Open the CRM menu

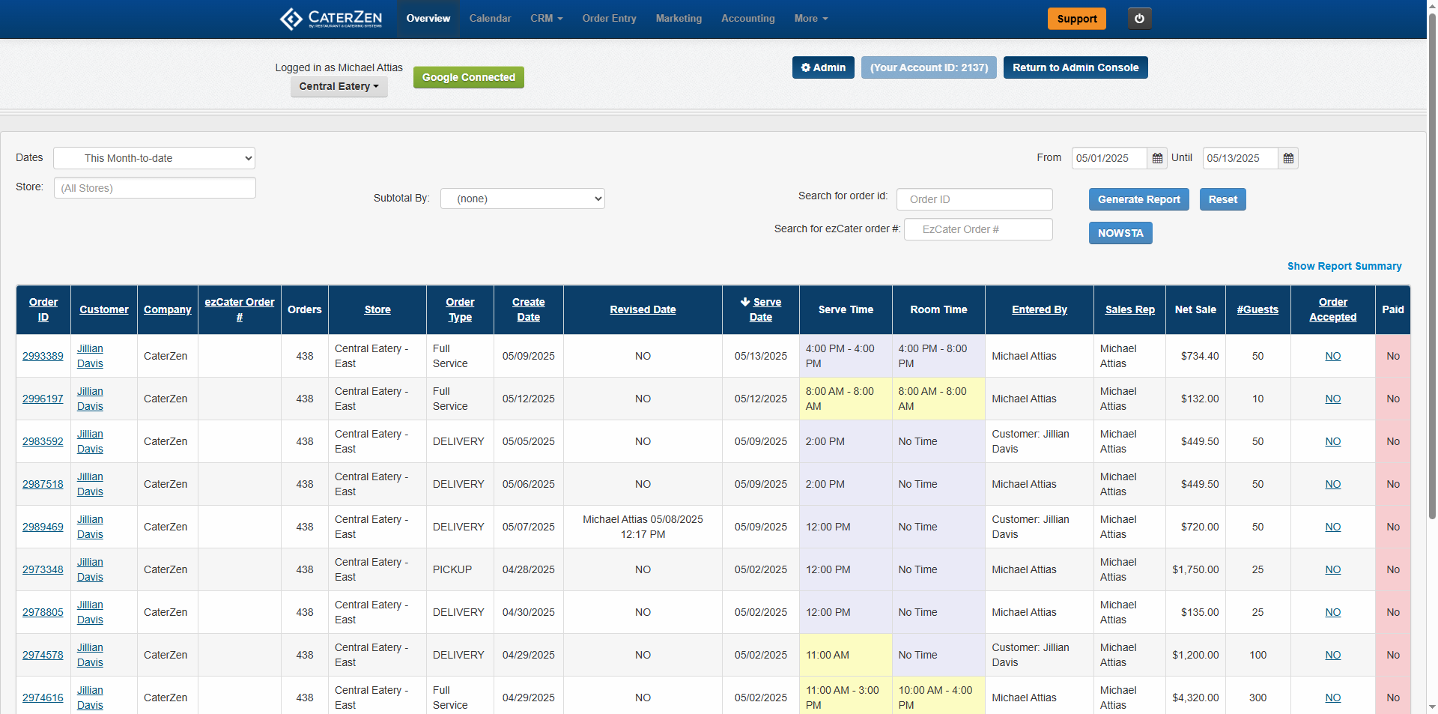pos(546,19)
